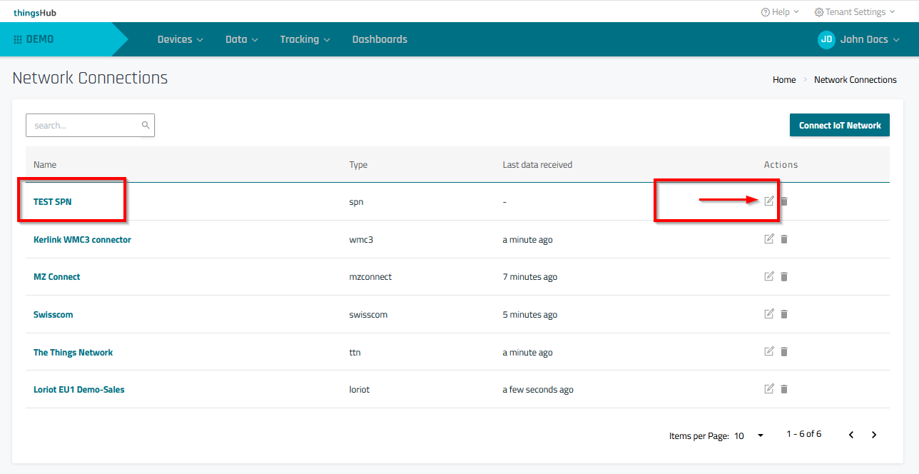The height and width of the screenshot is (474, 919).
Task: Change Items per Page dropdown
Action: click(749, 435)
